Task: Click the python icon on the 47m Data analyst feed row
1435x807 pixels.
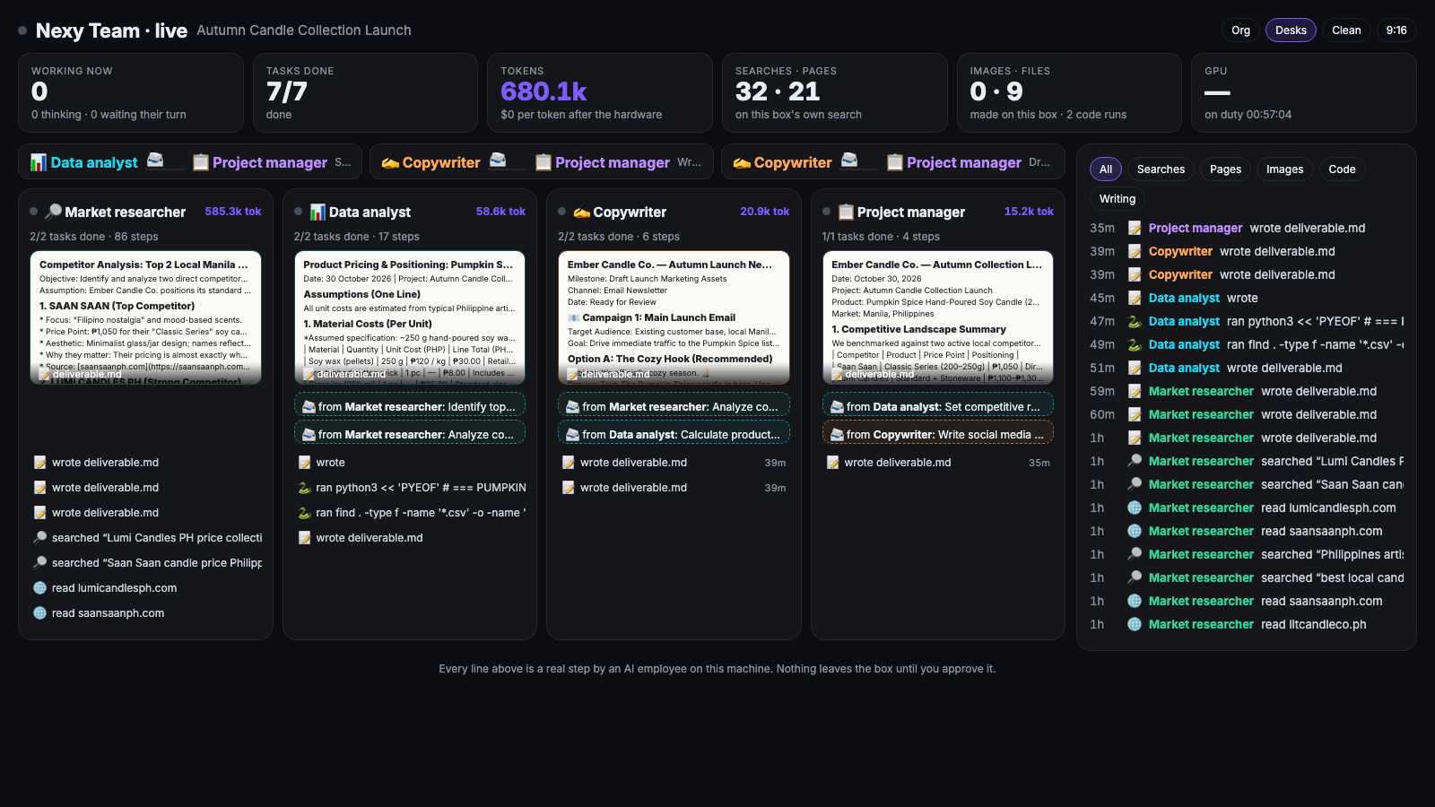Action: [1135, 321]
